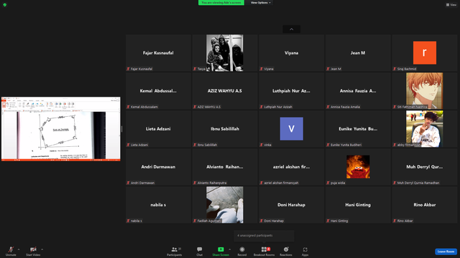Click muted mic icon beside Andri Darmawan label
Screen dimensions: 460x258
click(x=128, y=183)
